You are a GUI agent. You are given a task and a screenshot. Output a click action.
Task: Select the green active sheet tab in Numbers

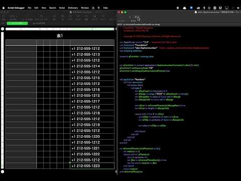[17, 23]
